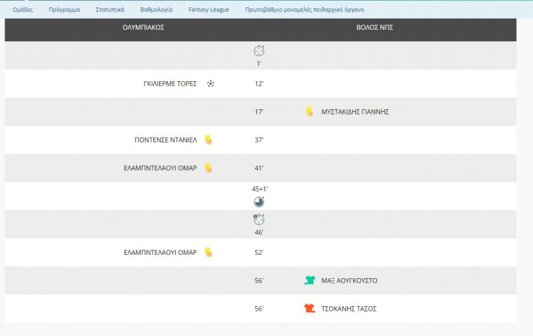Click the ΒΟΛΟΣ ΝΠΣ team header
The height and width of the screenshot is (336, 533).
click(374, 27)
